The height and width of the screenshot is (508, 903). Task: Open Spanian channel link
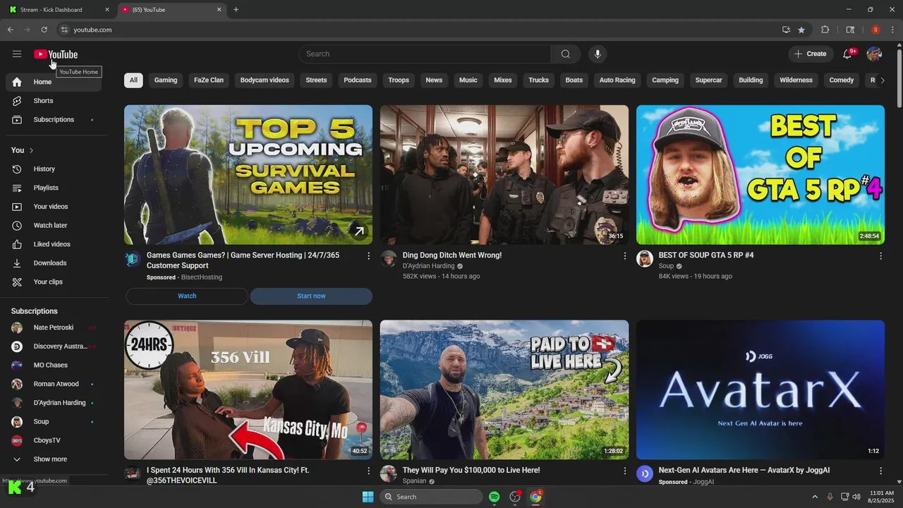[x=414, y=481]
